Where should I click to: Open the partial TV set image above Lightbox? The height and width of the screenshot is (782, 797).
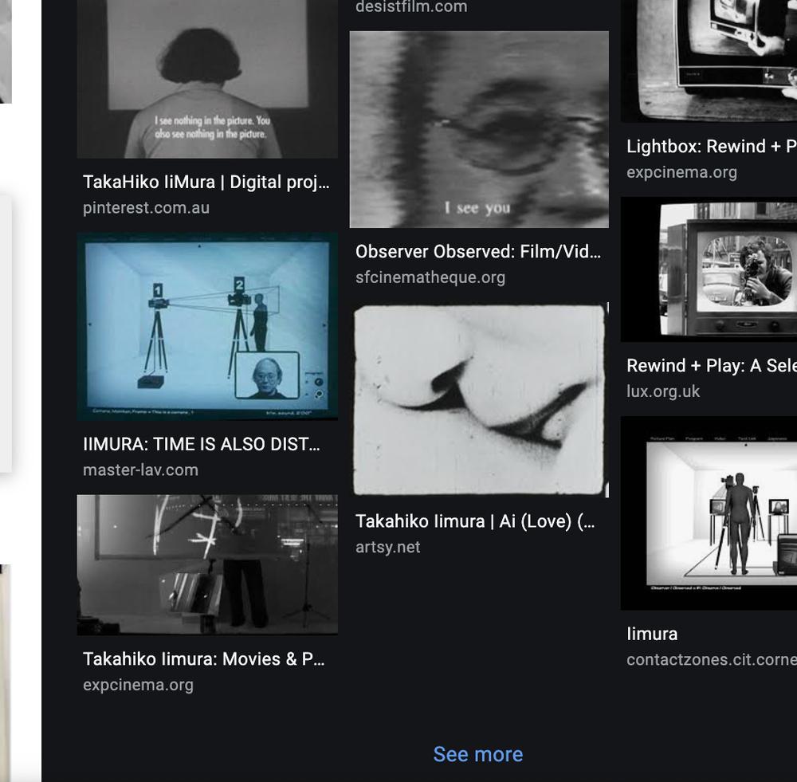pyautogui.click(x=709, y=61)
